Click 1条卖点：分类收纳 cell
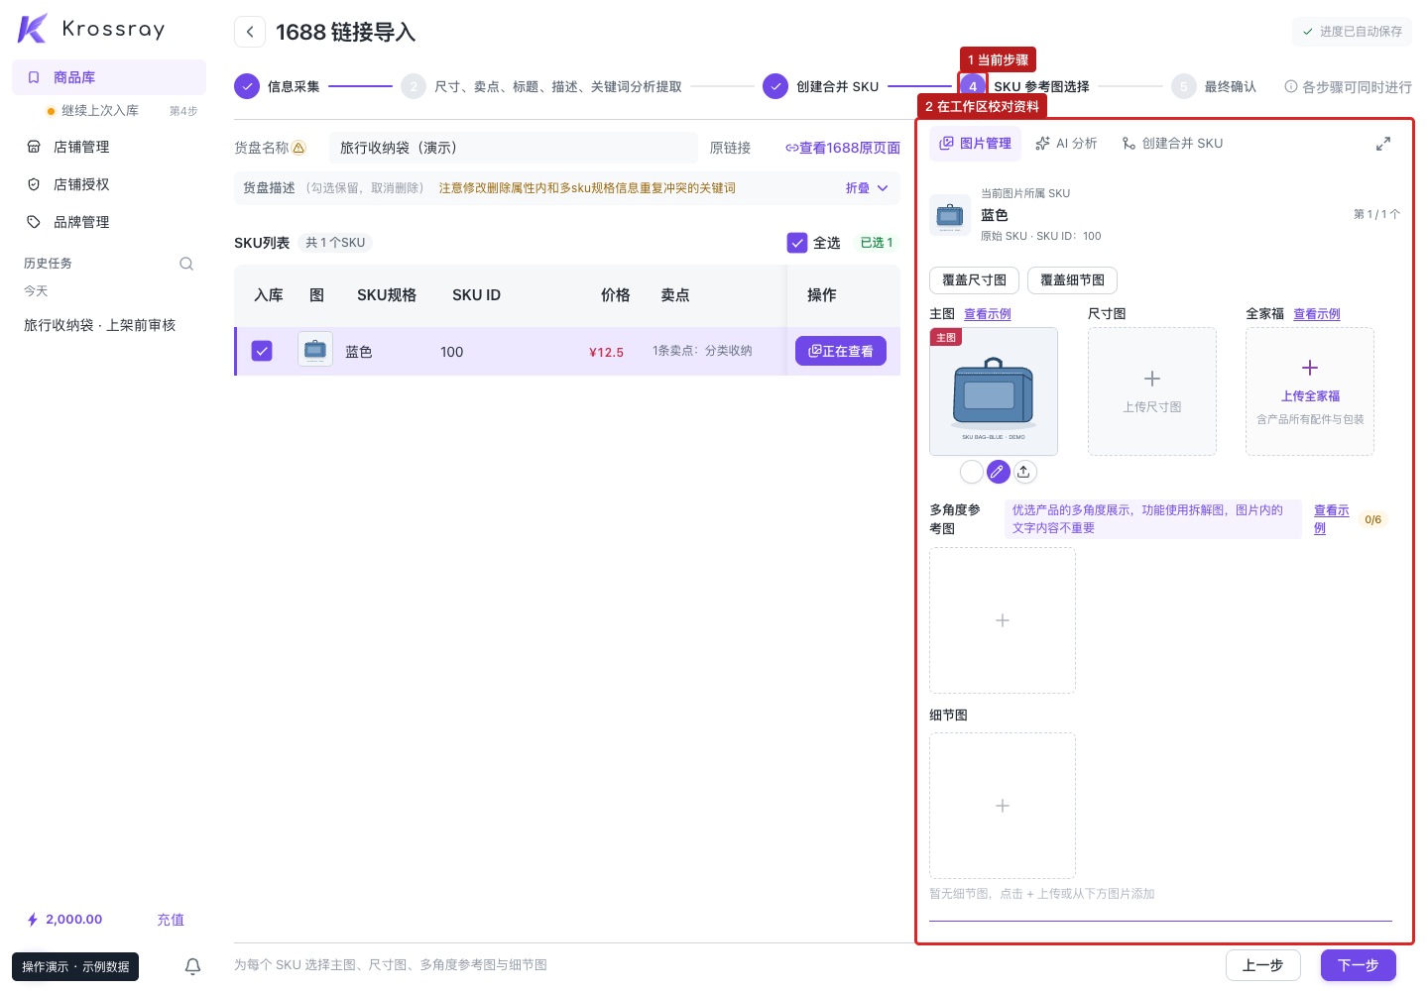 click(x=702, y=351)
